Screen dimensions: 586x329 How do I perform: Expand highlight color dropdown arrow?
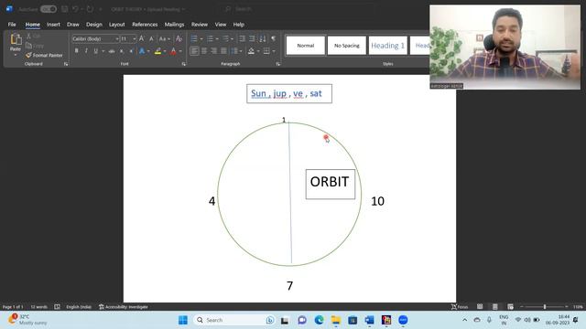point(165,51)
